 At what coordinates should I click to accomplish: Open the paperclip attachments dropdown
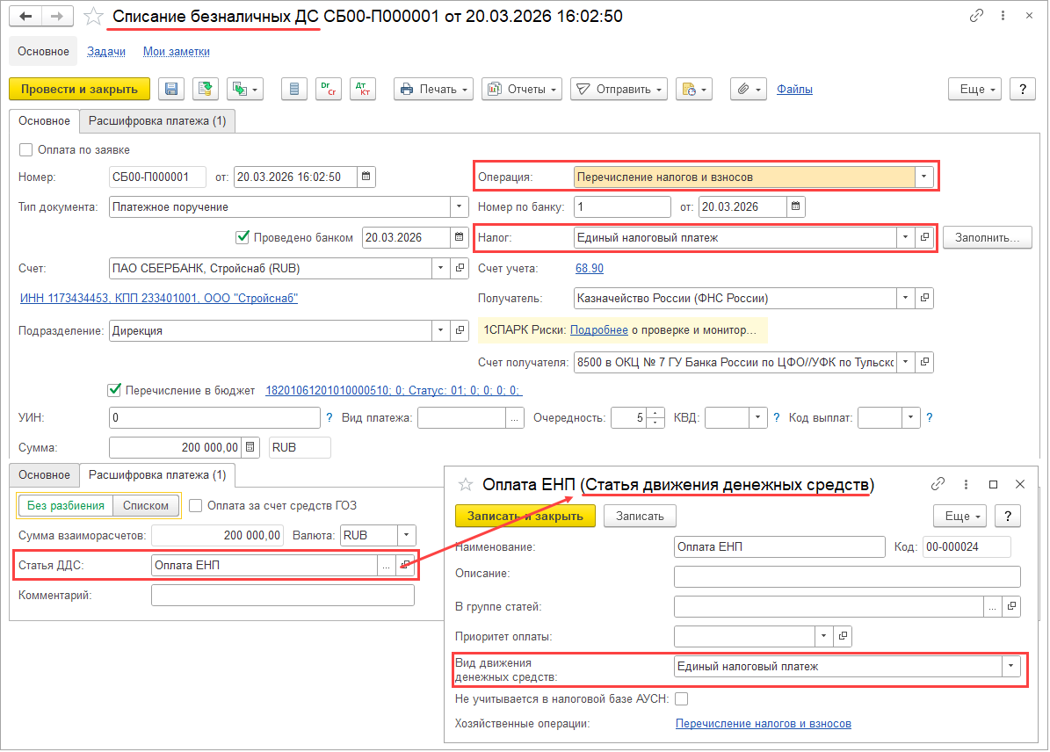(x=749, y=89)
